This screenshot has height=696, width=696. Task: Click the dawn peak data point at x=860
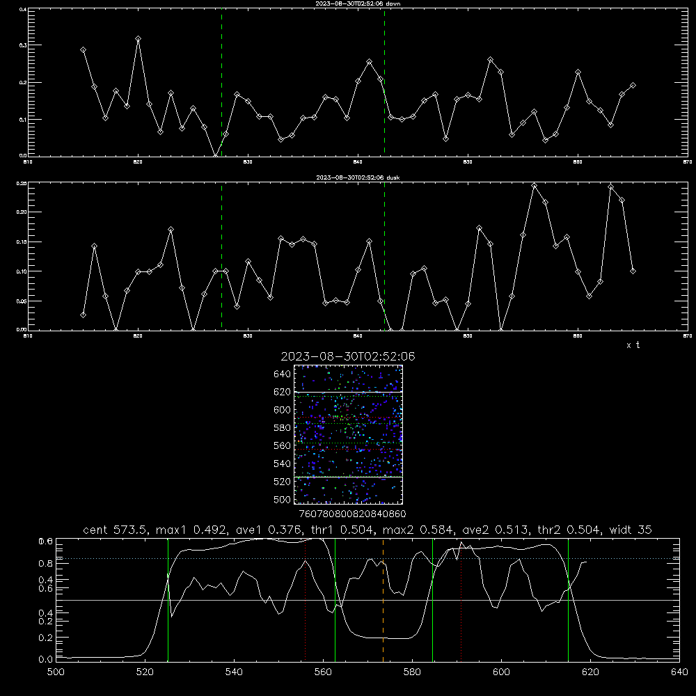(x=578, y=72)
